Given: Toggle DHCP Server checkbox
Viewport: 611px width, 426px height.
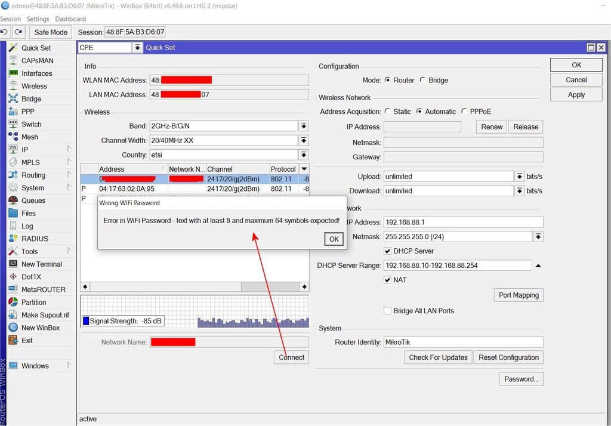Looking at the screenshot, I should coord(387,251).
